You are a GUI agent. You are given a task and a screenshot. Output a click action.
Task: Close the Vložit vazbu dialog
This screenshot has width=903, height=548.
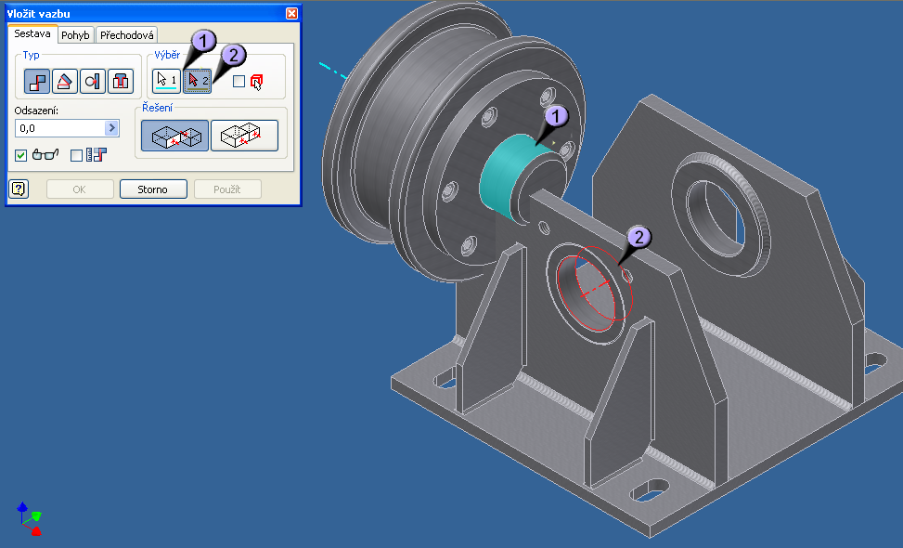tap(291, 14)
